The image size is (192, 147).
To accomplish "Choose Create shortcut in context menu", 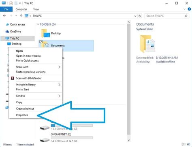I will (25, 109).
